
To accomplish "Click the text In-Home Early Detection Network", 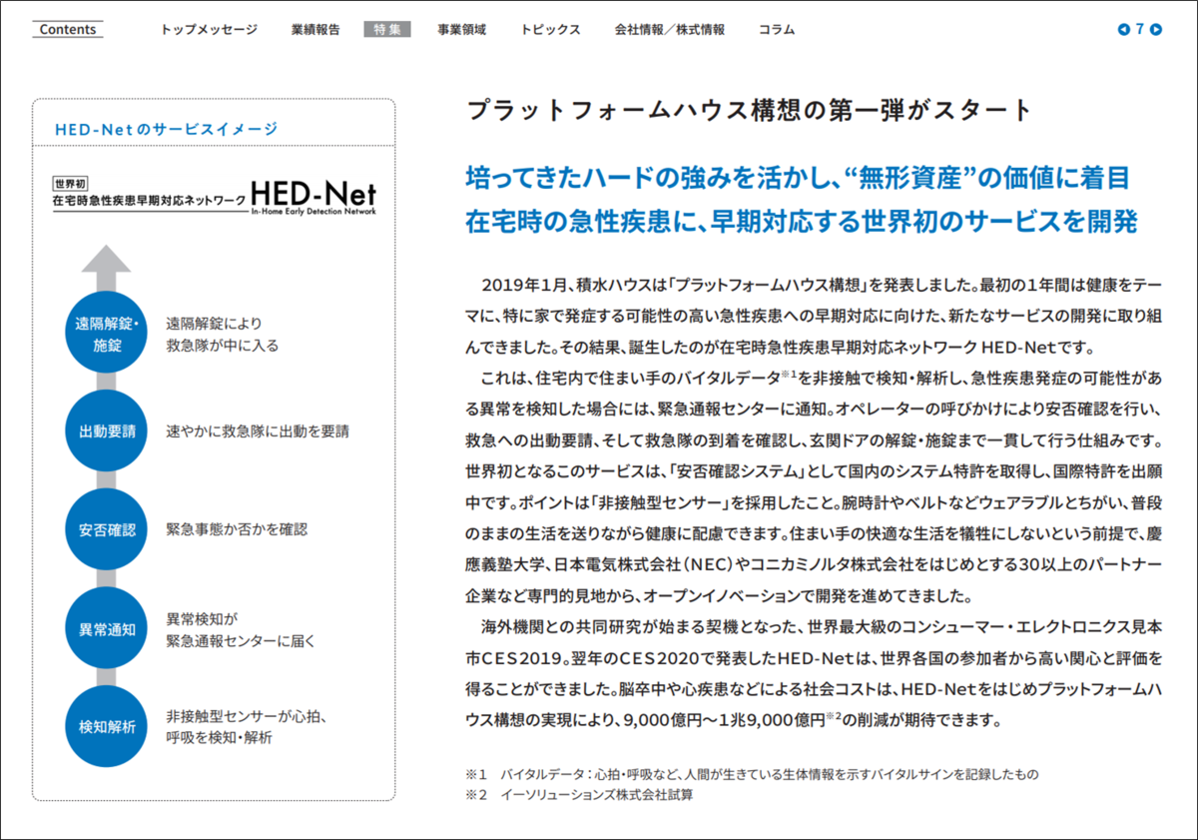I will tap(313, 211).
